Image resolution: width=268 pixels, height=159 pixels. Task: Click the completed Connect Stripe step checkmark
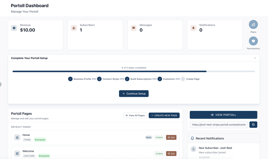point(99,79)
